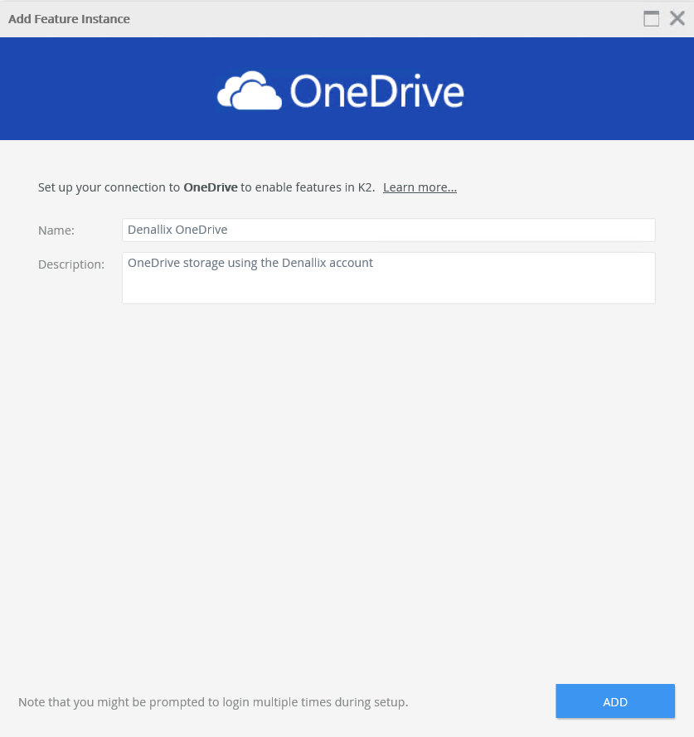Focus the Description text area
Screen dimensions: 694x737
point(389,278)
